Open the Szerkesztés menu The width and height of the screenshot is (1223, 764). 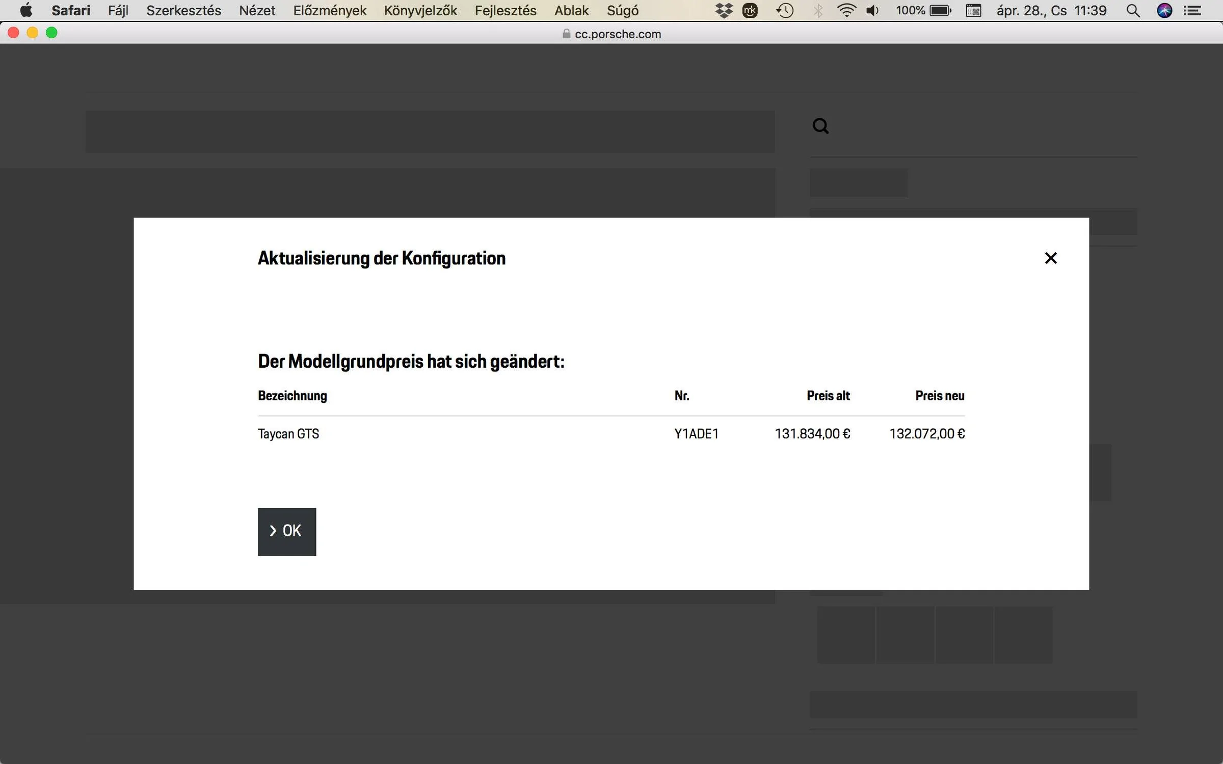click(x=184, y=11)
